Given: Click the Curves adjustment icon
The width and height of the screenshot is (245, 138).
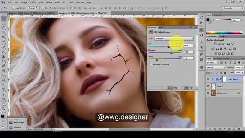Looking at the screenshot, I should pos(224,44).
